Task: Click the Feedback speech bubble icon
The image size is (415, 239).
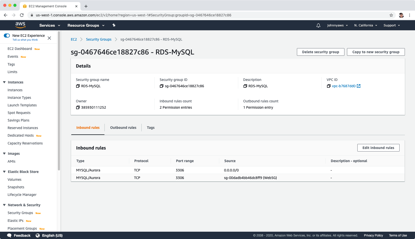Action: [x=9, y=235]
